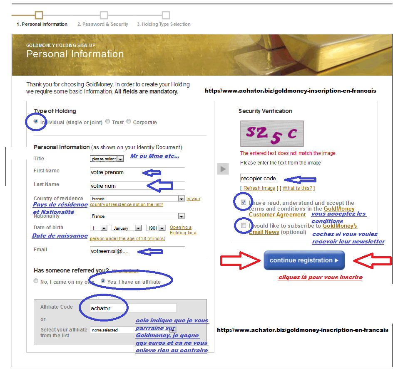
Task: Select the Corporate holding type
Action: pos(129,122)
